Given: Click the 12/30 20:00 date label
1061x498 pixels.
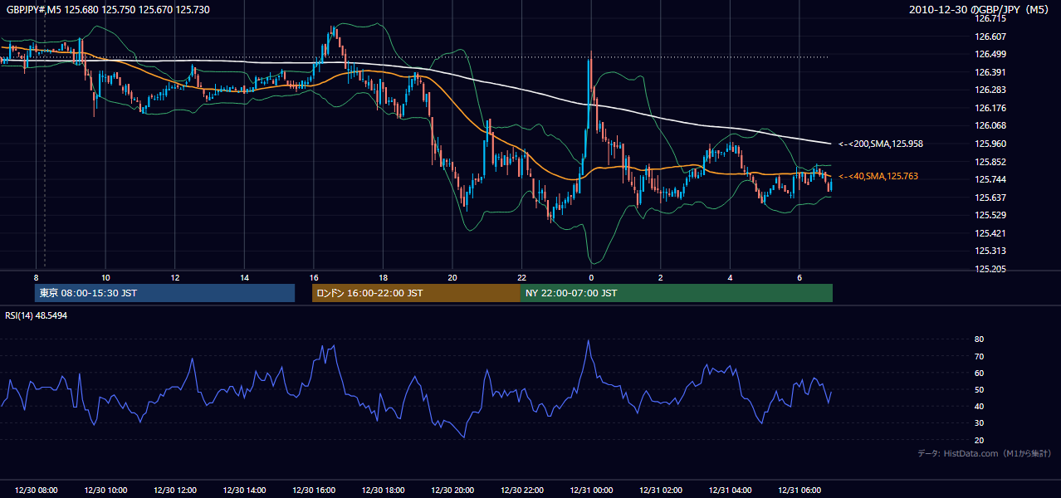Looking at the screenshot, I should (452, 491).
